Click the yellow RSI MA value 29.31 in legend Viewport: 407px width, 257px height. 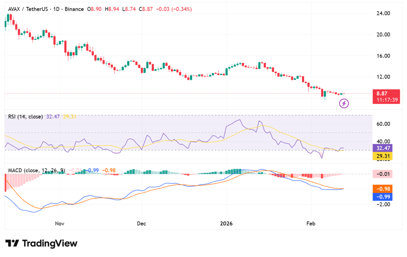pos(70,117)
